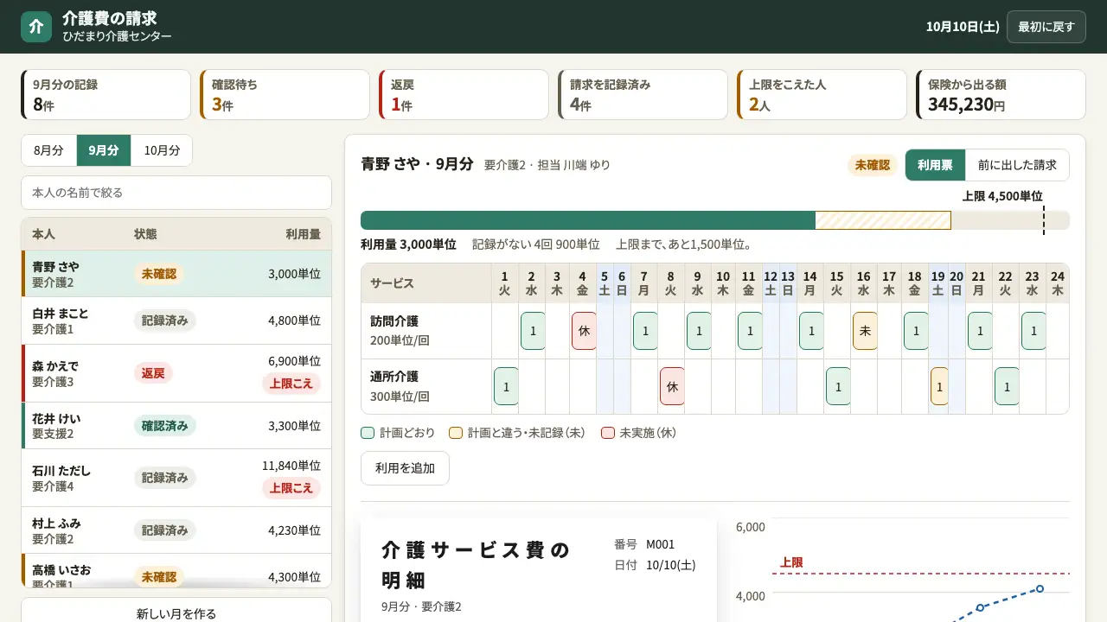Click the 上限こえ badge on 石川 ただし
The height and width of the screenshot is (622, 1107).
(x=291, y=488)
